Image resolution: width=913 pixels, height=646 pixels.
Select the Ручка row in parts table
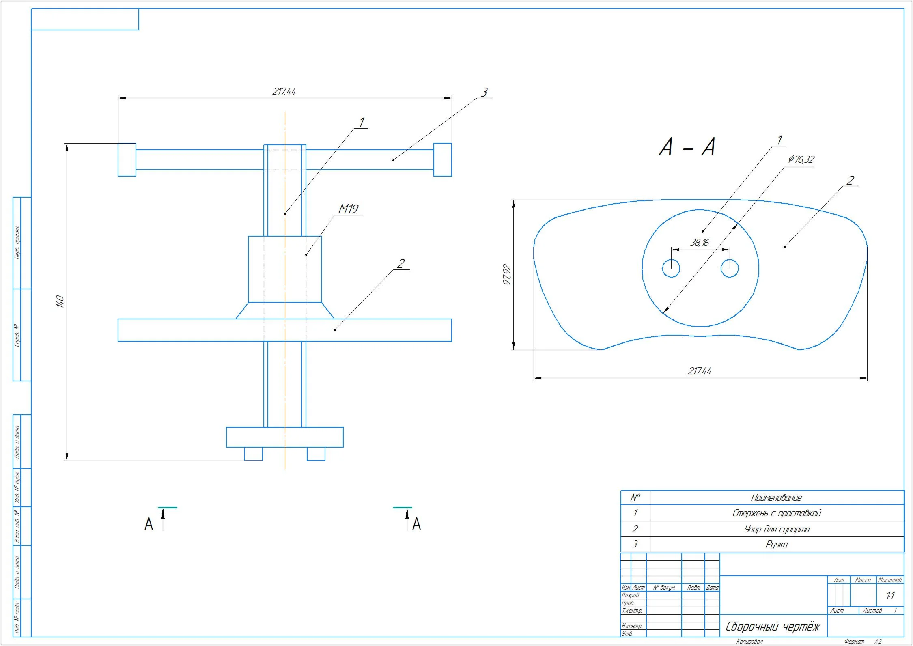(776, 545)
